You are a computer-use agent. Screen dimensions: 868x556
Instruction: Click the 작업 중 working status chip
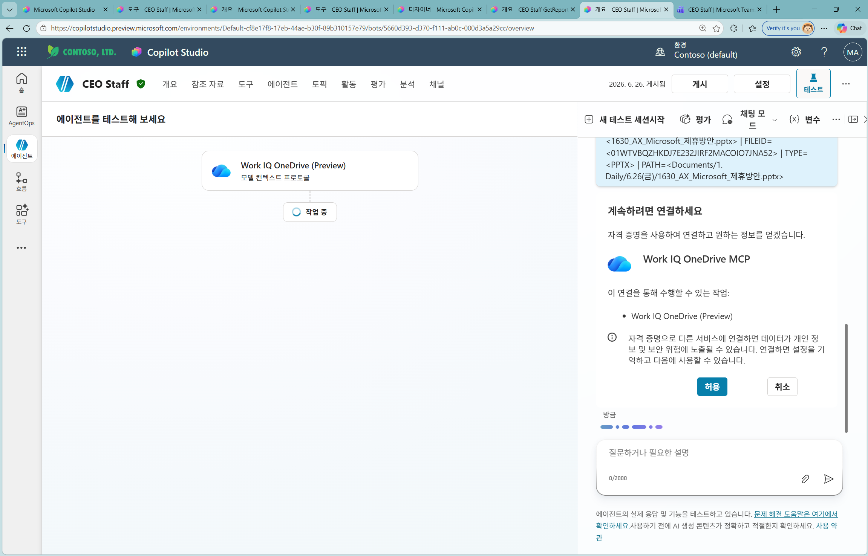coord(310,212)
